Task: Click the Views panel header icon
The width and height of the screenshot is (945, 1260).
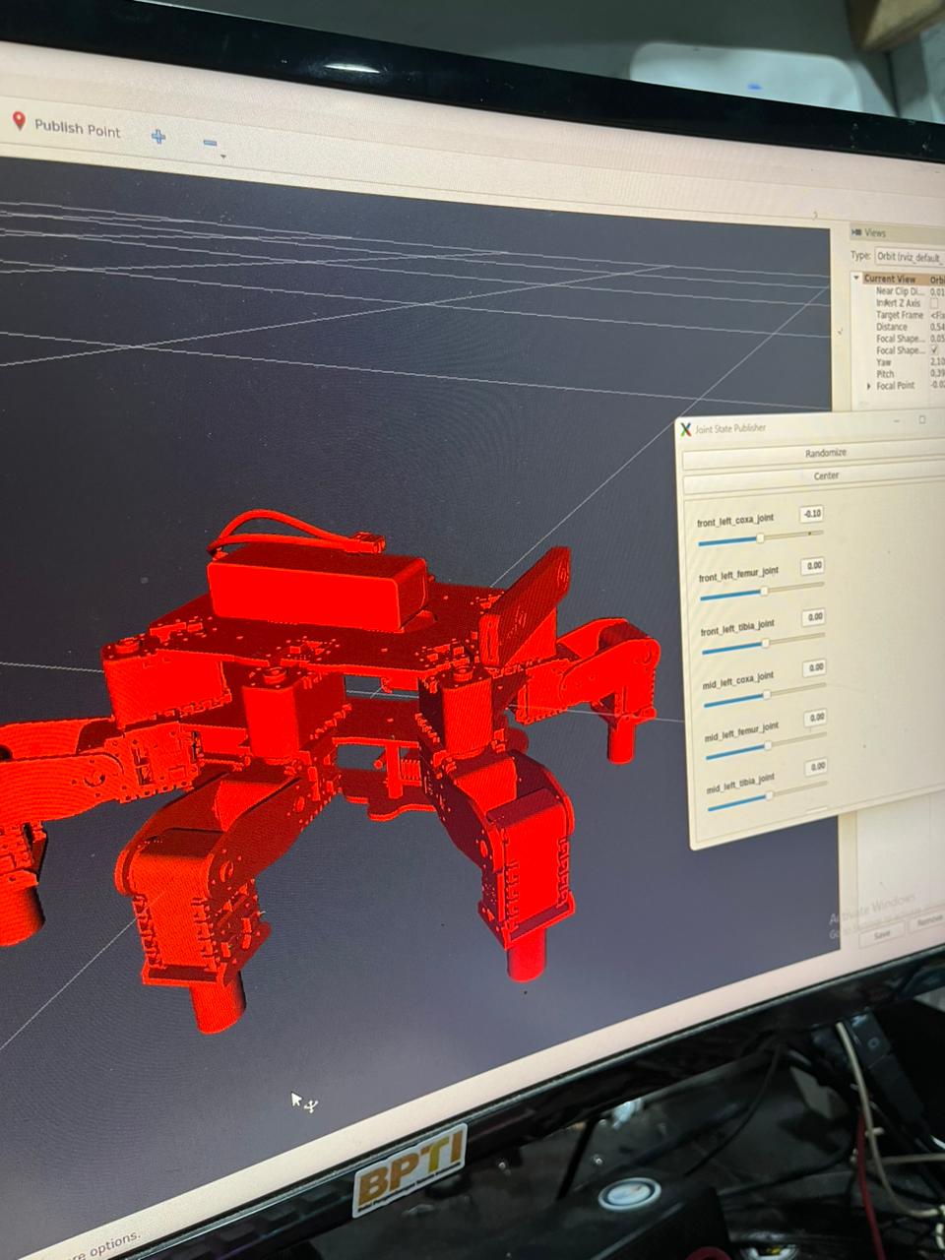Action: (856, 232)
